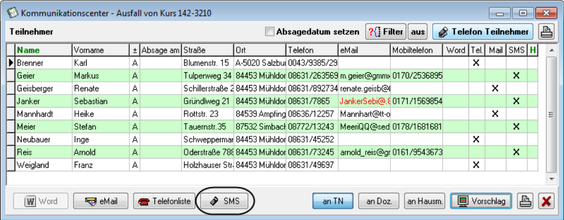Select the 'an Hausm.' recipient button
This screenshot has height=220, width=564.
pos(425,201)
